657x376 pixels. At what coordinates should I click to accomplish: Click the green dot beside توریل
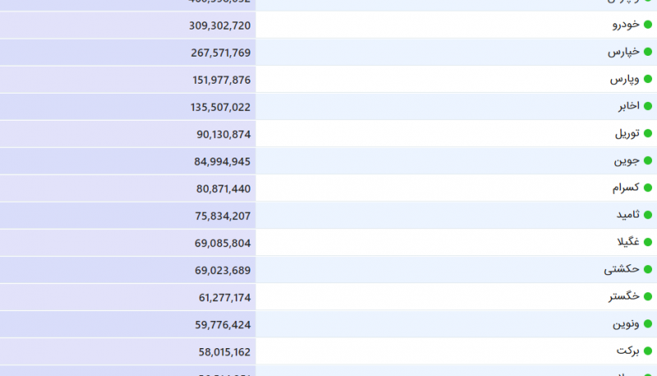[x=648, y=134]
